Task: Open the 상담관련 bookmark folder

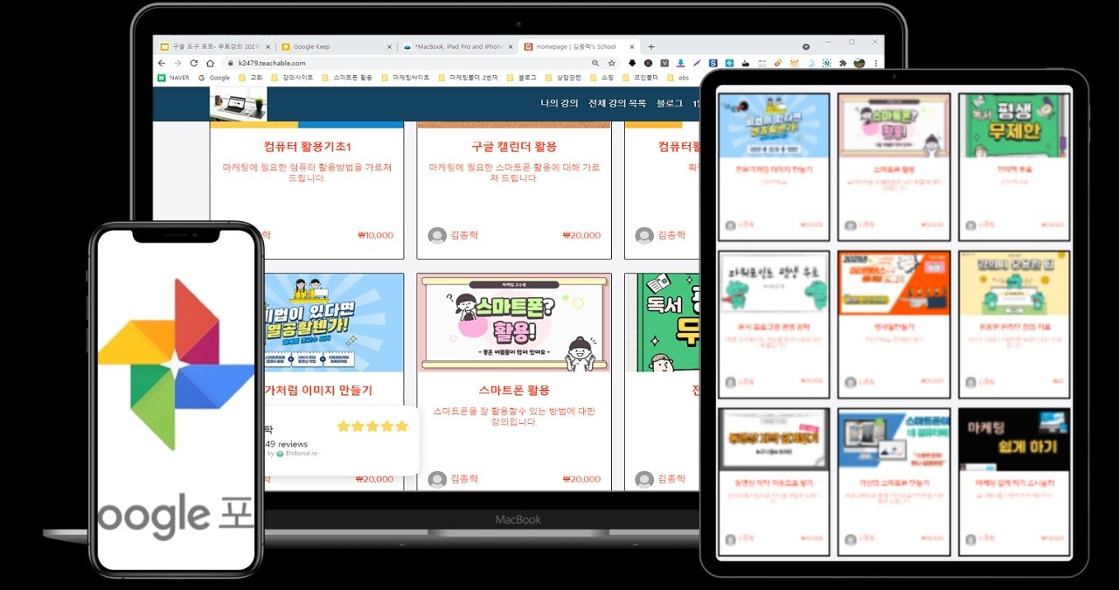Action: [x=566, y=78]
